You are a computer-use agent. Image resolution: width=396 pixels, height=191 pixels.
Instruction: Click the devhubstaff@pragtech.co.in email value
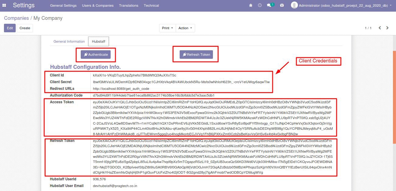[x=115, y=186]
